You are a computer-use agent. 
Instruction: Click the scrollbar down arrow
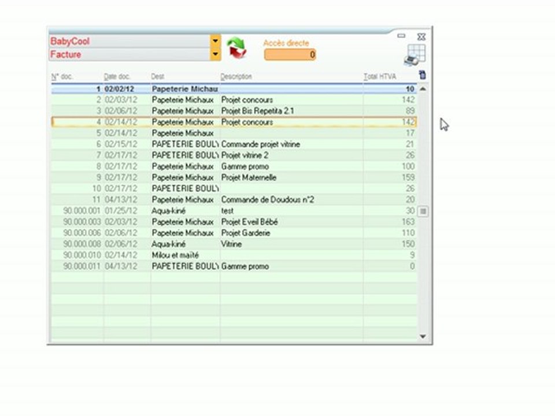[423, 336]
